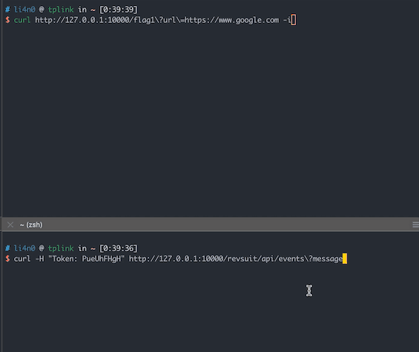The width and height of the screenshot is (419, 352).
Task: Click the flag1 URL with google.com
Action: coord(157,20)
